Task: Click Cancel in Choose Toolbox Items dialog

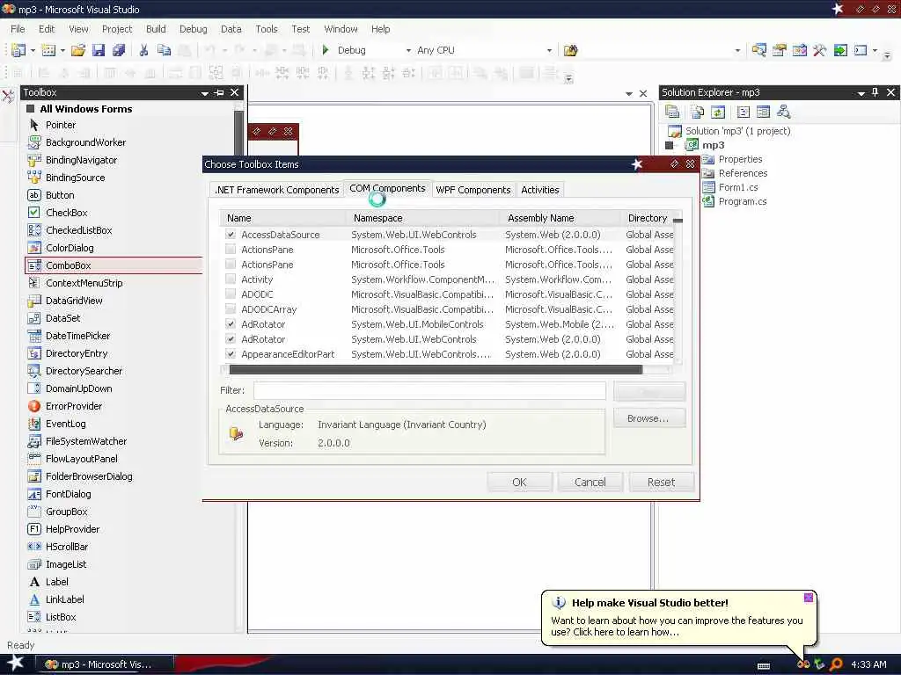Action: [x=590, y=483]
